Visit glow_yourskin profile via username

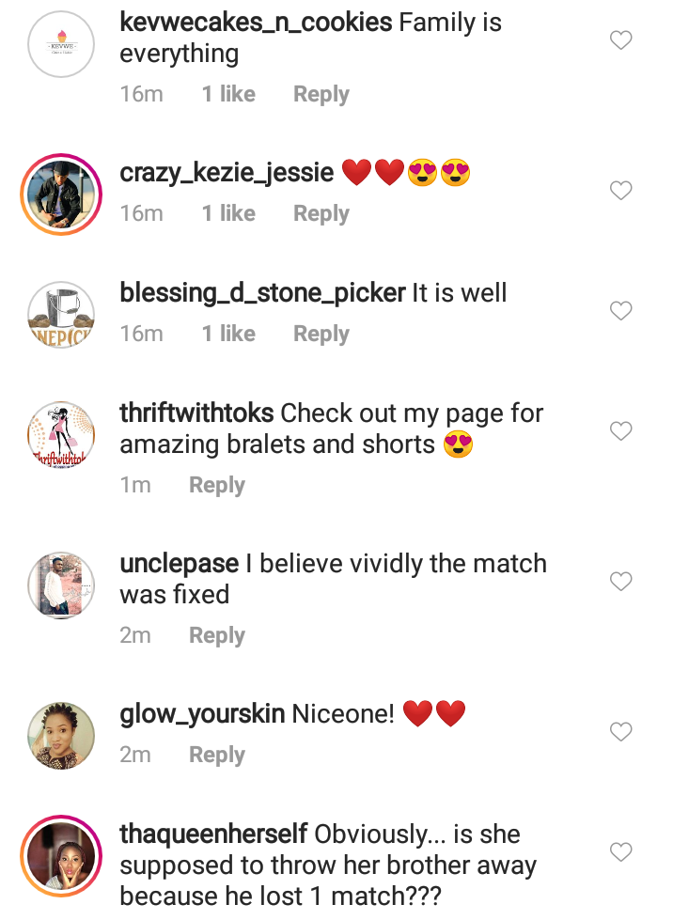pyautogui.click(x=202, y=714)
